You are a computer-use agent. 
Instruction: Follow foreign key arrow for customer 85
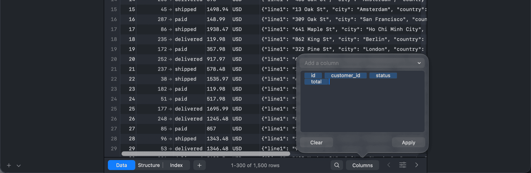tap(170, 129)
